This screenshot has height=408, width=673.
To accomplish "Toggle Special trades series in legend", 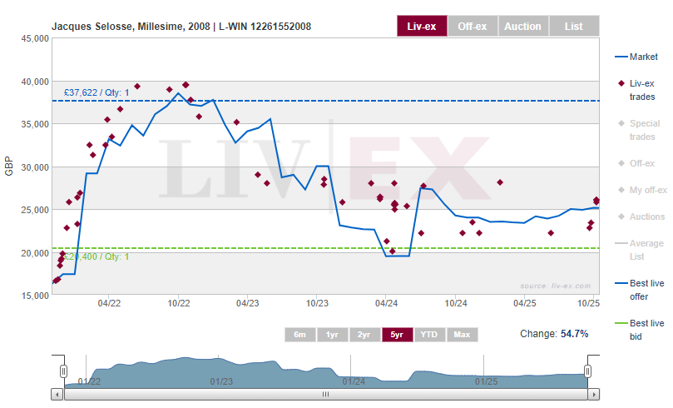I will coord(645,130).
